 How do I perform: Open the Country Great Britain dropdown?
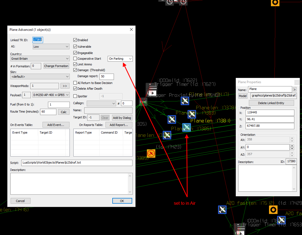coord(40,59)
